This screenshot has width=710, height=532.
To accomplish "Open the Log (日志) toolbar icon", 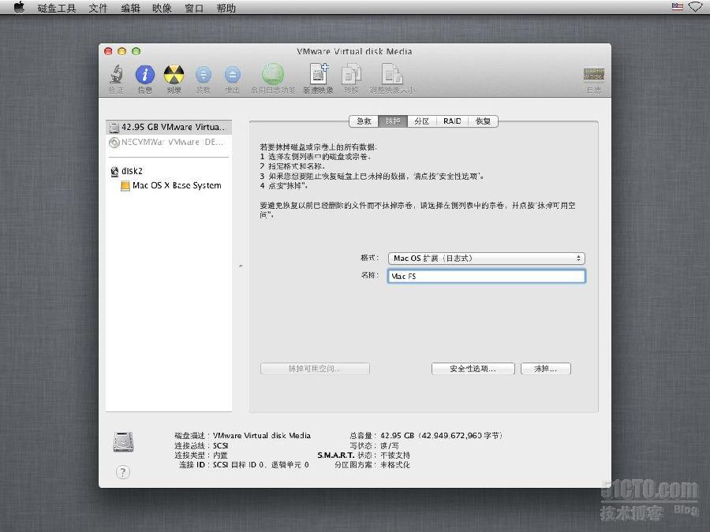I will click(x=593, y=75).
